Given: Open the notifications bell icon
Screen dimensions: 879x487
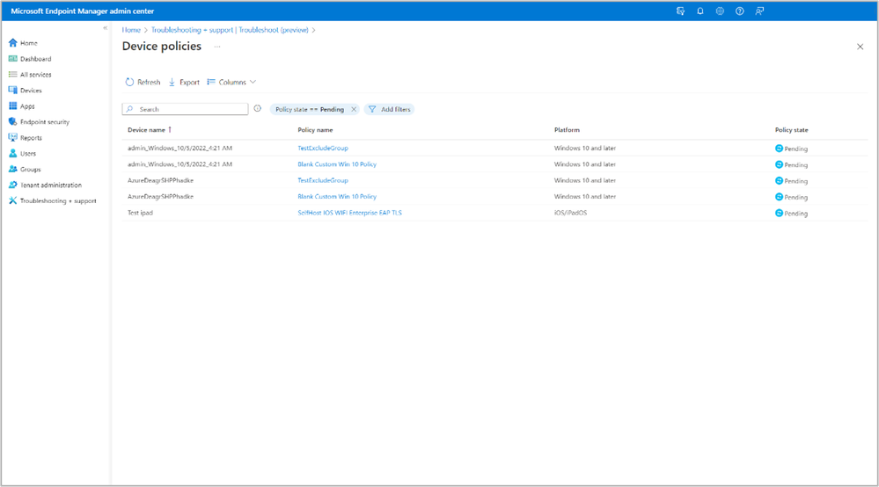Looking at the screenshot, I should coord(700,11).
